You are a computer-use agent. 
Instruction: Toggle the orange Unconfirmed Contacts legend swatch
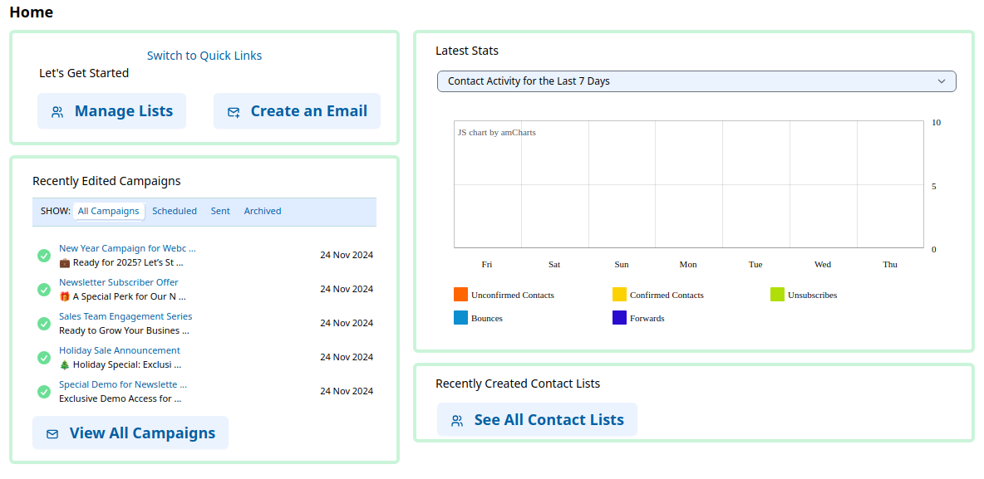[460, 295]
